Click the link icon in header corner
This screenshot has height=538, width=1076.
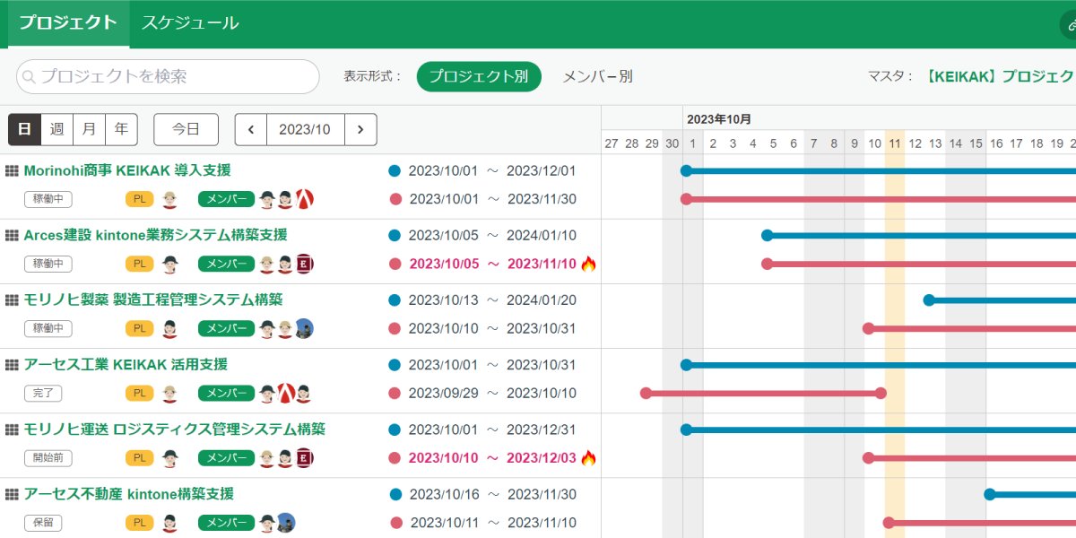(1069, 26)
